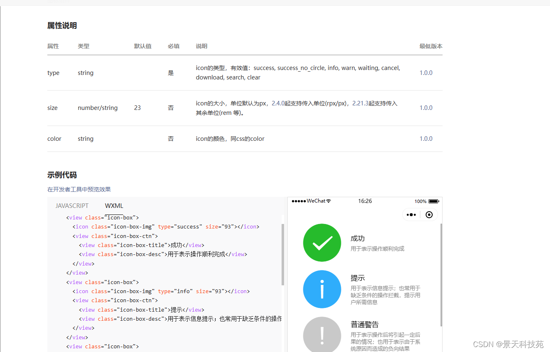550x352 pixels.
Task: Click the code line icon-box-title 成功
Action: [x=142, y=245]
